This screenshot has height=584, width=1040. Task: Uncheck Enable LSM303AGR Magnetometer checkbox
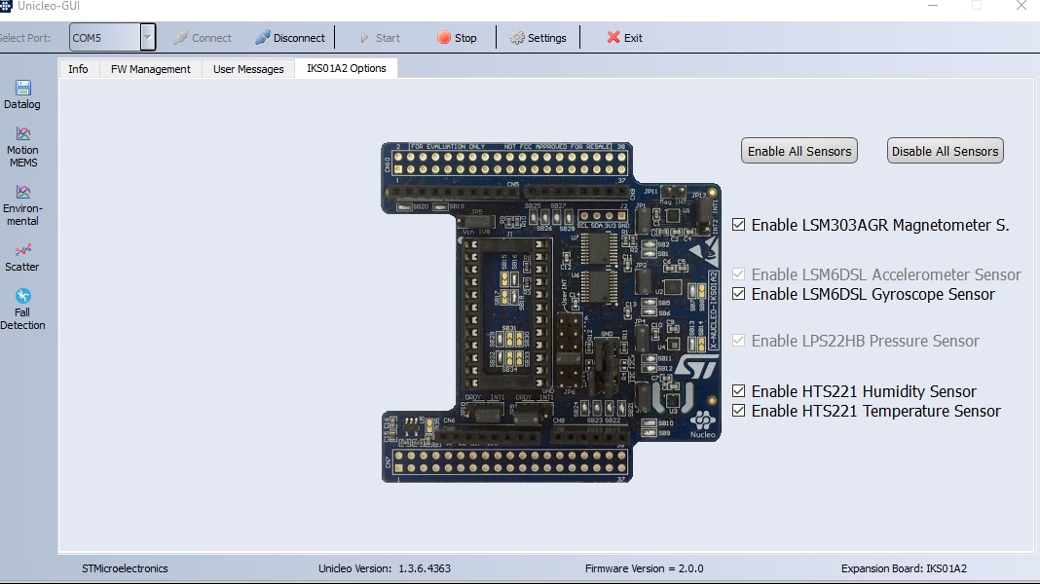pyautogui.click(x=738, y=225)
